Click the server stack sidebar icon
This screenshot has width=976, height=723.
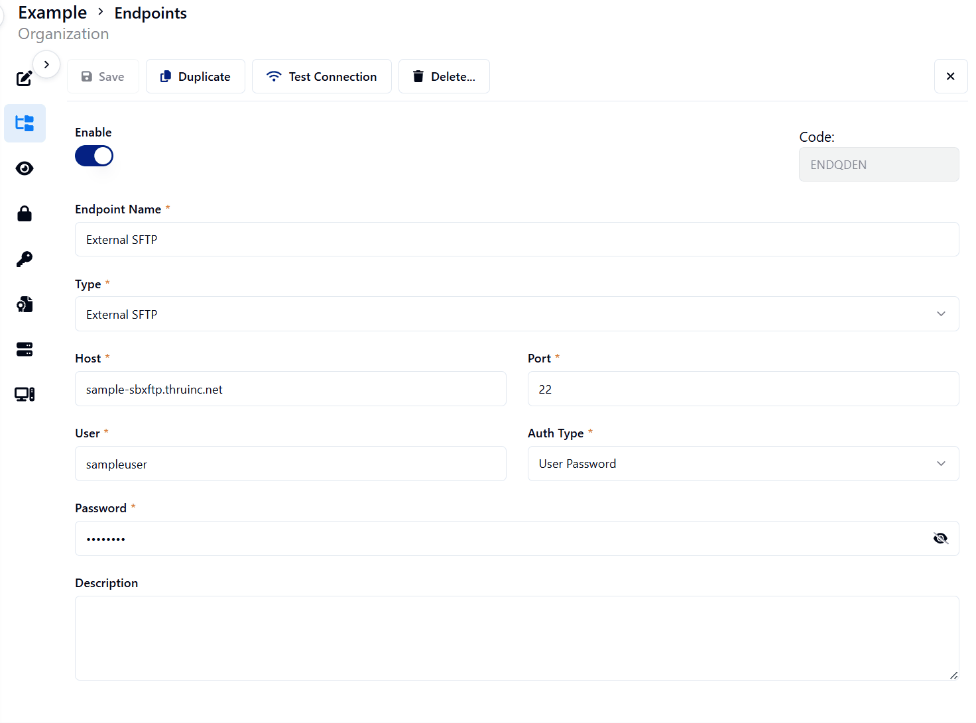pyautogui.click(x=25, y=349)
